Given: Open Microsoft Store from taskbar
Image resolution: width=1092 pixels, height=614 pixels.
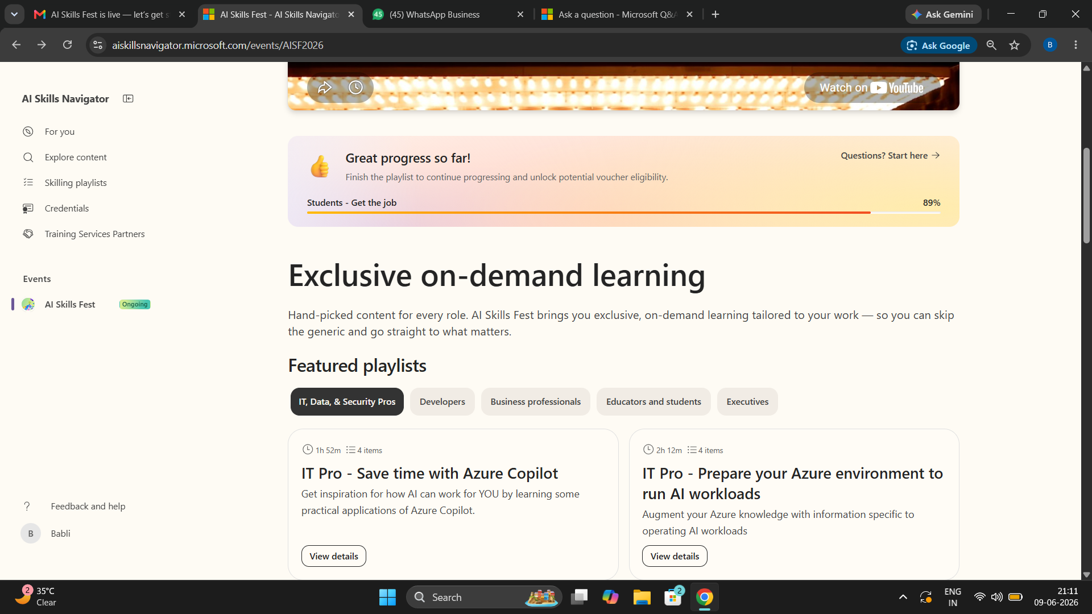Looking at the screenshot, I should tap(673, 597).
